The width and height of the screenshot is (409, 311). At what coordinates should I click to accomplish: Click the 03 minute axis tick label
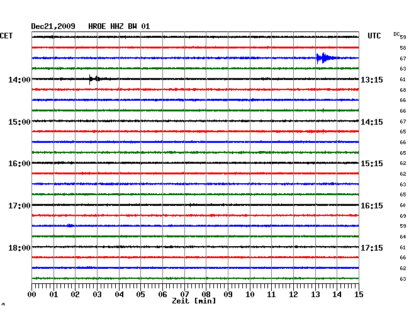click(97, 294)
